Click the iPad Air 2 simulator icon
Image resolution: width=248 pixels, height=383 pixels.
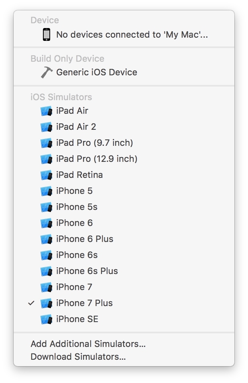tap(46, 127)
